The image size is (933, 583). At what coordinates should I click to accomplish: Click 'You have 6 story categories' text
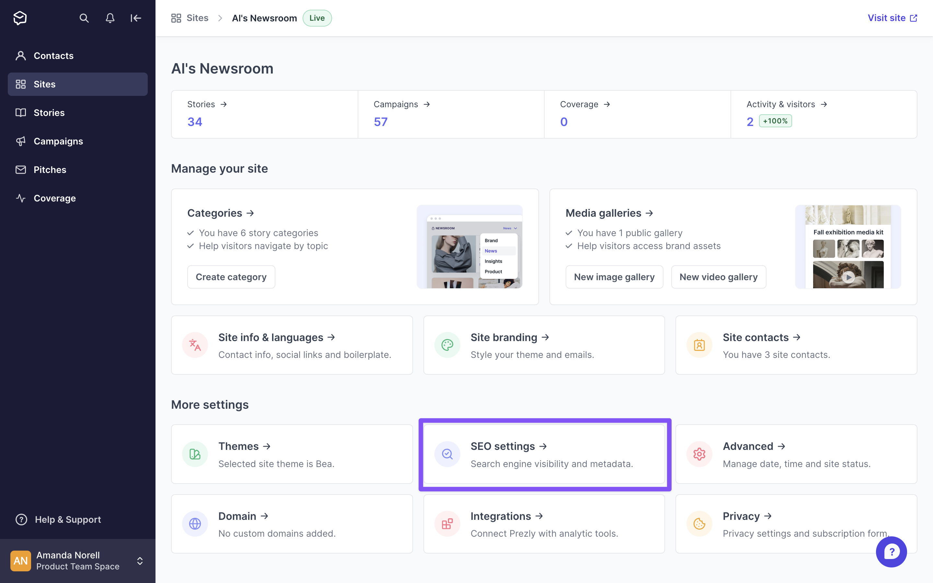click(x=258, y=233)
